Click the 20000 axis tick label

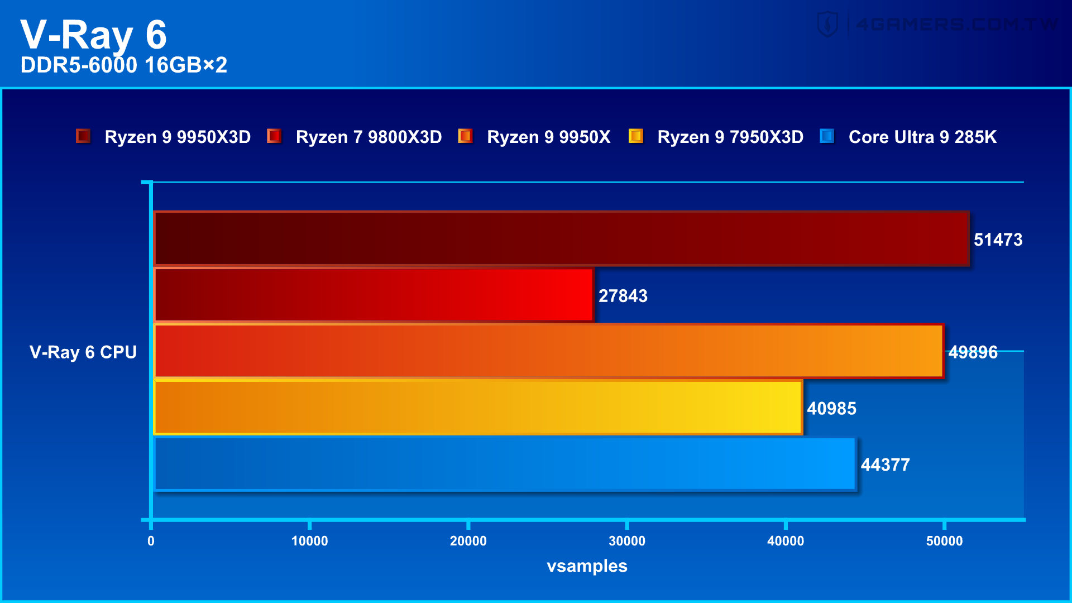tap(468, 541)
